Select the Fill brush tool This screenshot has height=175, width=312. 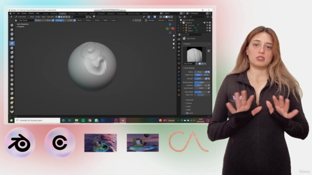pyautogui.click(x=12, y=75)
